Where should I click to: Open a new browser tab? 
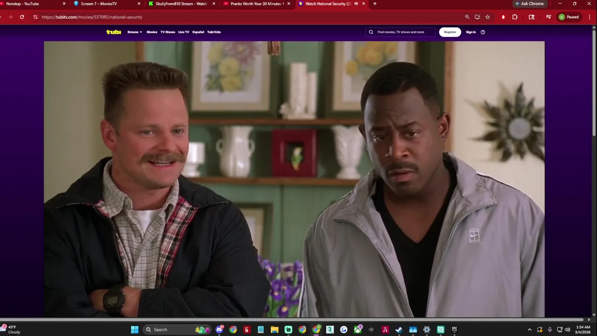point(375,4)
